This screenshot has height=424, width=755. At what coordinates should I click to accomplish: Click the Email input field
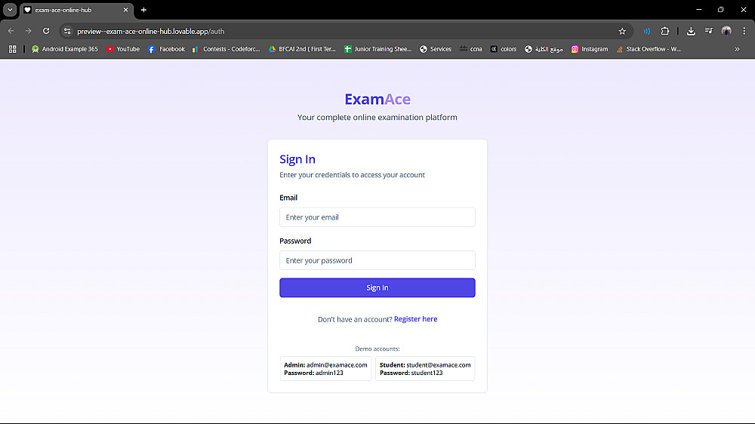point(377,217)
